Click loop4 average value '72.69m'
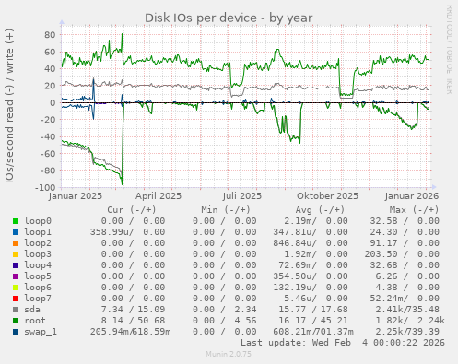The image size is (458, 364). (295, 265)
